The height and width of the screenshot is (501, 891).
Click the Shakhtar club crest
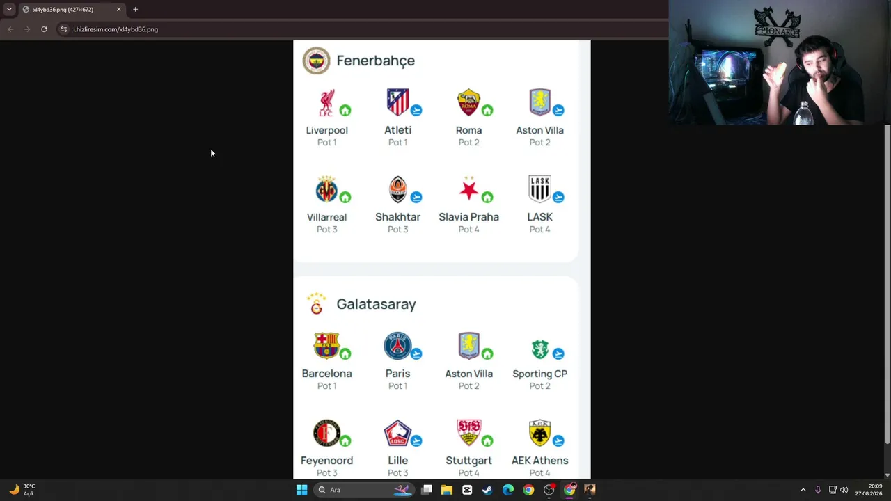click(x=397, y=189)
